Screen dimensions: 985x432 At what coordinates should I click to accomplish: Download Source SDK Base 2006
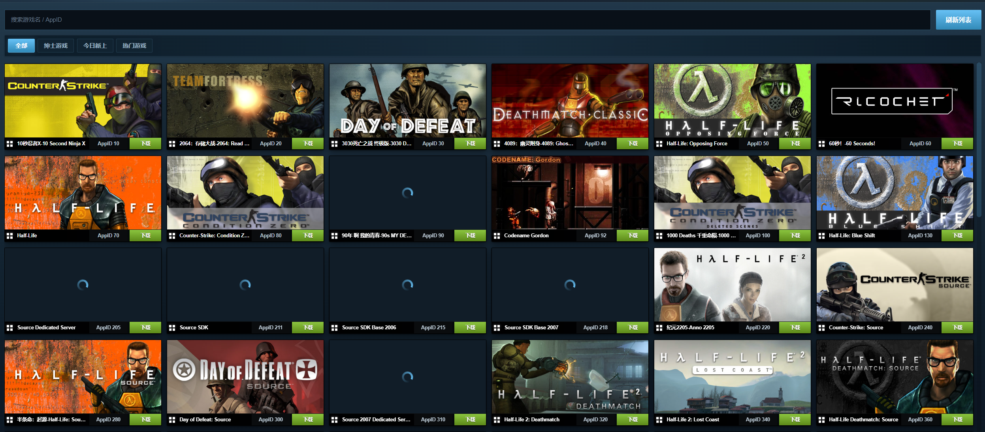click(x=471, y=327)
